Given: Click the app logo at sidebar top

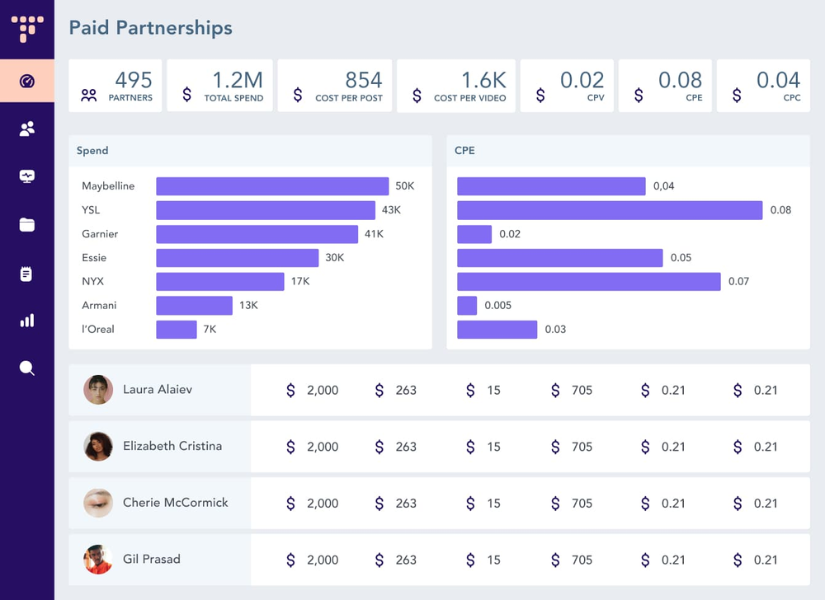Looking at the screenshot, I should 27,29.
